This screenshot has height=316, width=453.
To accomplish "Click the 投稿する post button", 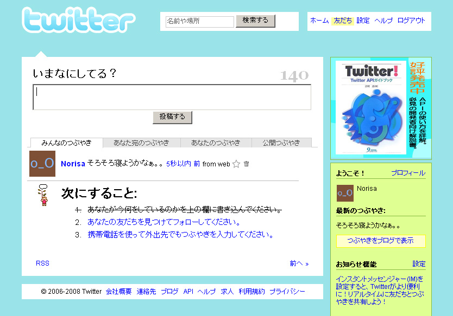I will (172, 117).
